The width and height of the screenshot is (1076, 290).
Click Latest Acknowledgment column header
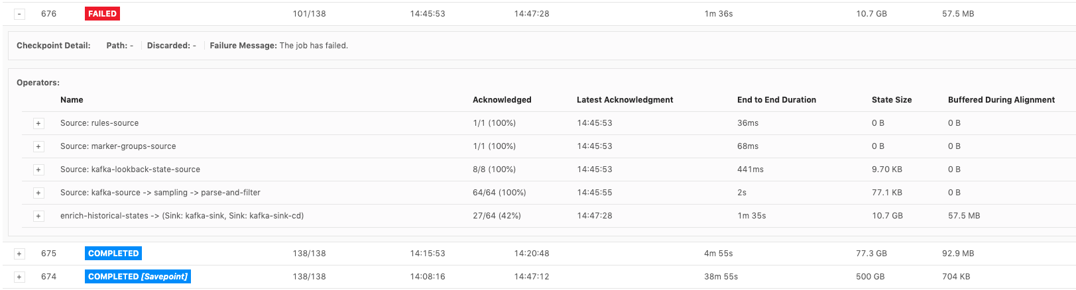[x=625, y=100]
